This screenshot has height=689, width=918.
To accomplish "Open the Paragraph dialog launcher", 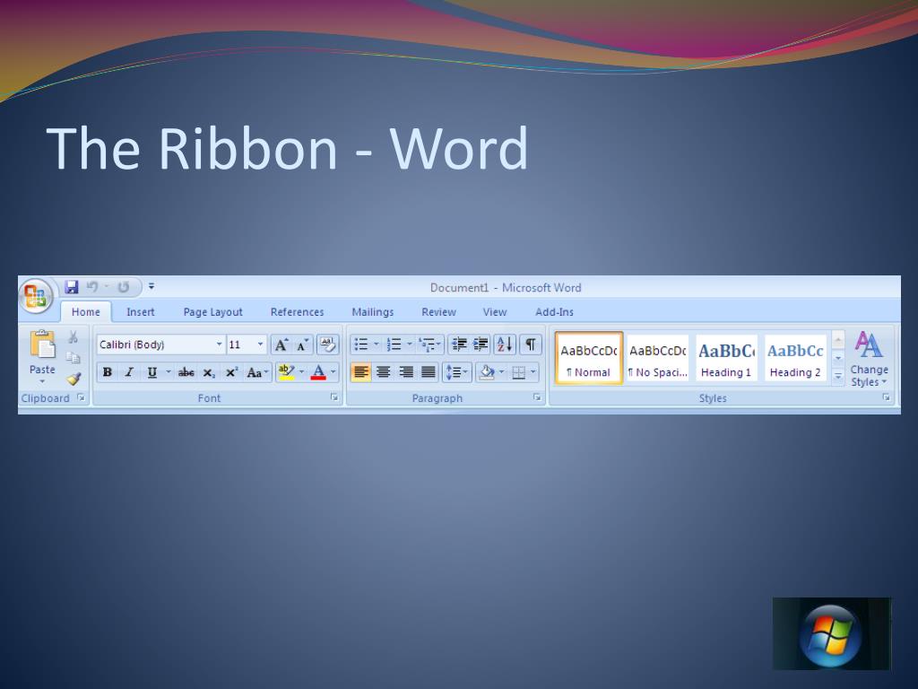I will tap(537, 397).
